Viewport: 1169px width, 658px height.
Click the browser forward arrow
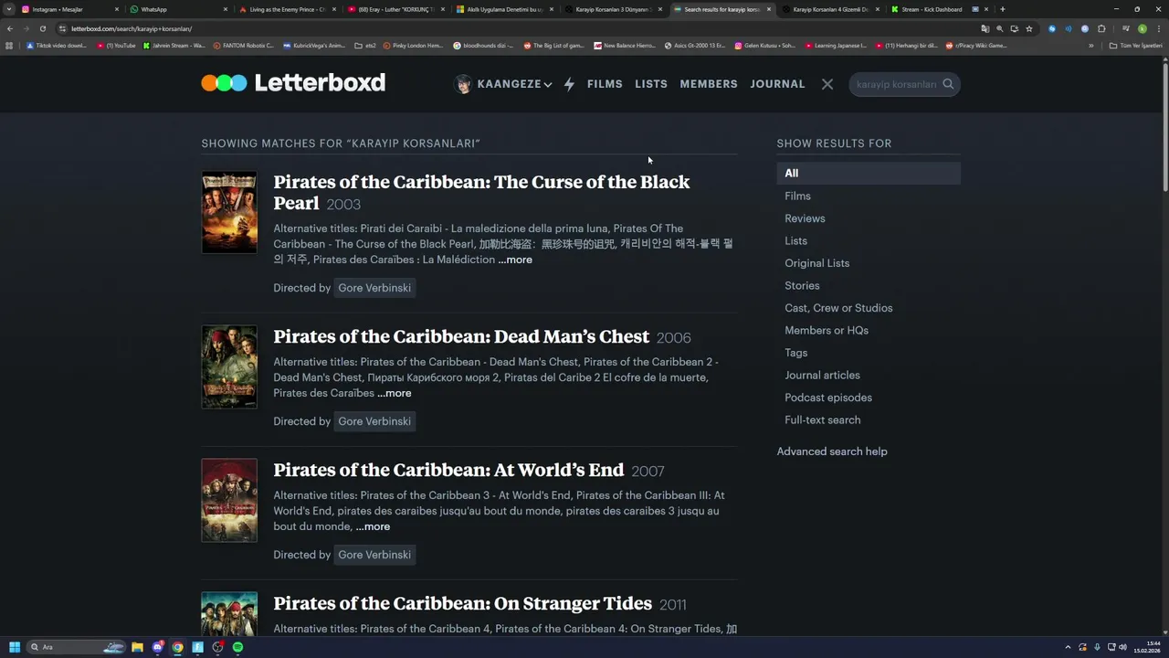(x=26, y=28)
